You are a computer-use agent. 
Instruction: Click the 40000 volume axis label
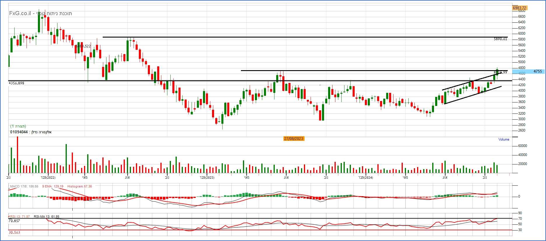pos(522,155)
